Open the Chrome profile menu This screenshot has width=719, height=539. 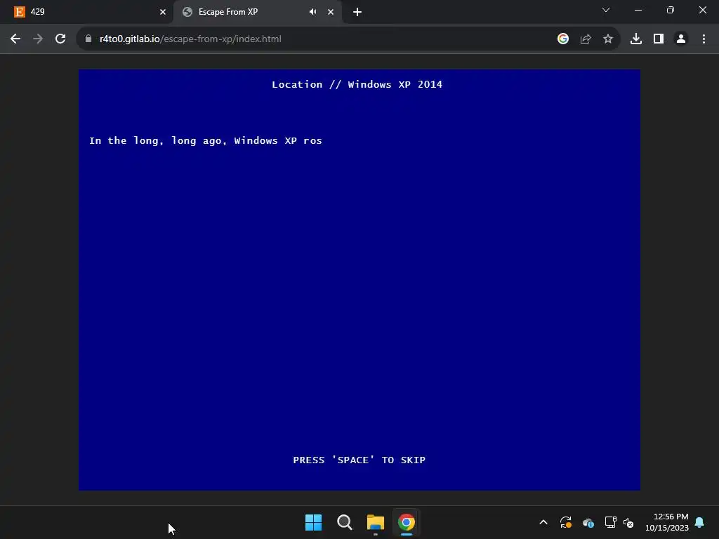681,39
